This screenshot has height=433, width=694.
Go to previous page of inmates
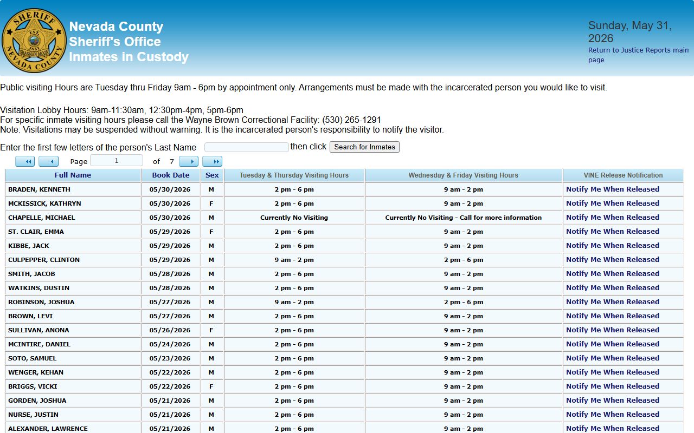click(x=48, y=161)
